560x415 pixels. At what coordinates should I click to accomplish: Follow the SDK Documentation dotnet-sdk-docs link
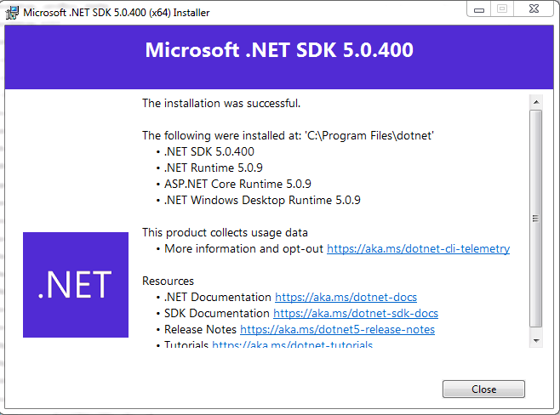click(356, 313)
